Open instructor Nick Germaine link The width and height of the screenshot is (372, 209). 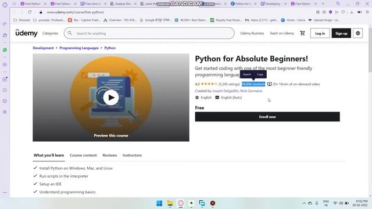(251, 91)
